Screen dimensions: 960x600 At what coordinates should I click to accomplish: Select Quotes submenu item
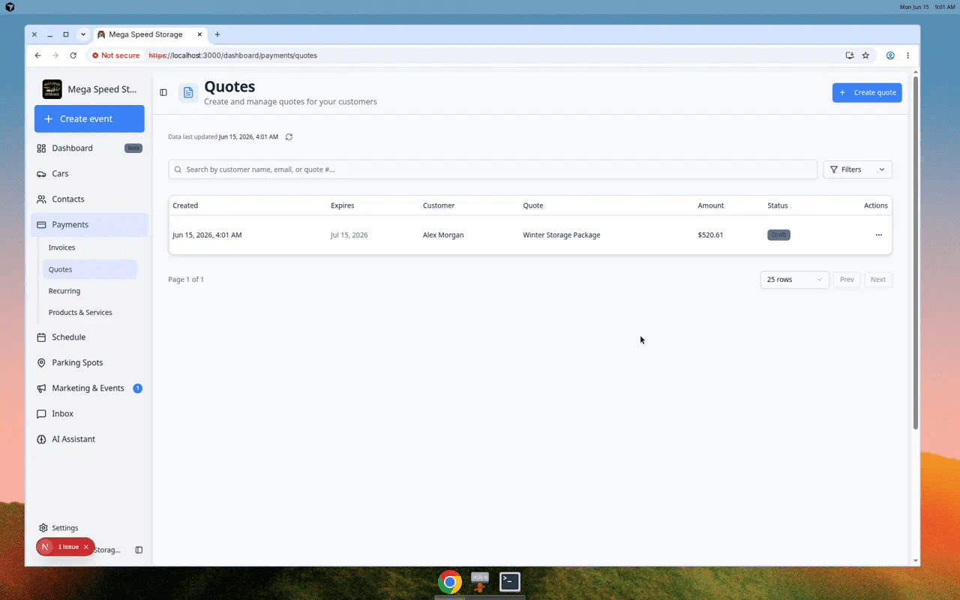point(89,269)
